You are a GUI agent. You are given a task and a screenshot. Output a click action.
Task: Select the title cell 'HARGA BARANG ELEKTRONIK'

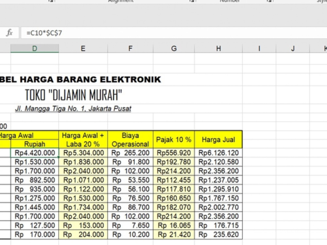coord(90,79)
